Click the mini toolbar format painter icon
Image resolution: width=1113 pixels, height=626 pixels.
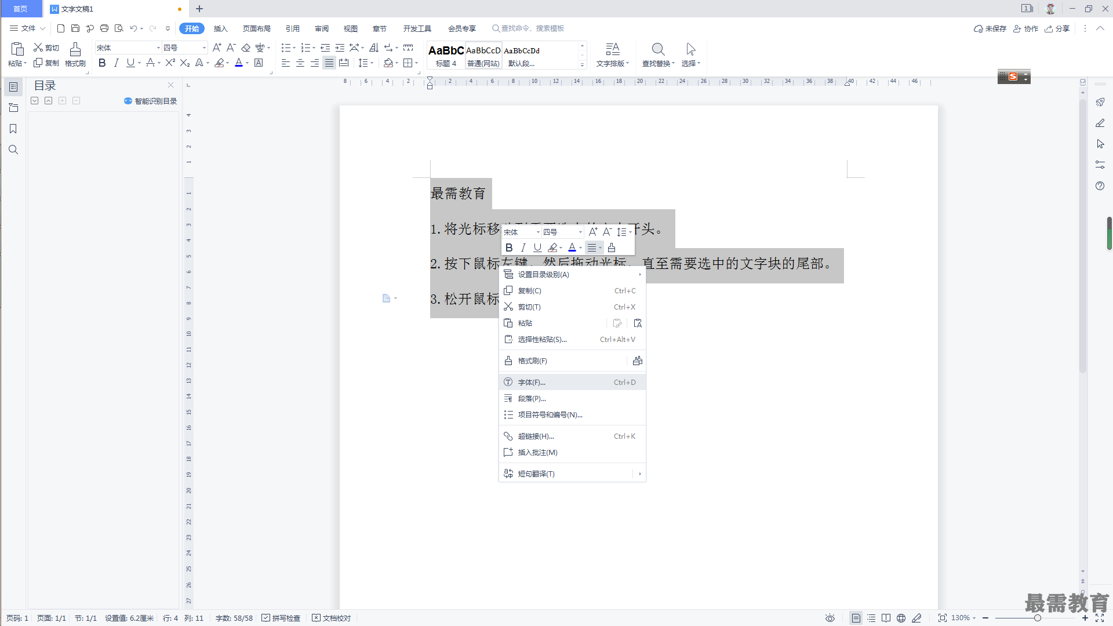point(612,248)
